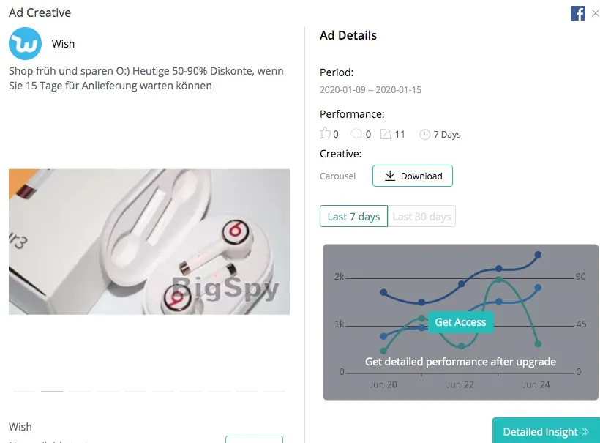This screenshot has height=443, width=600.
Task: Click the earbuds carousel image
Action: click(x=149, y=242)
